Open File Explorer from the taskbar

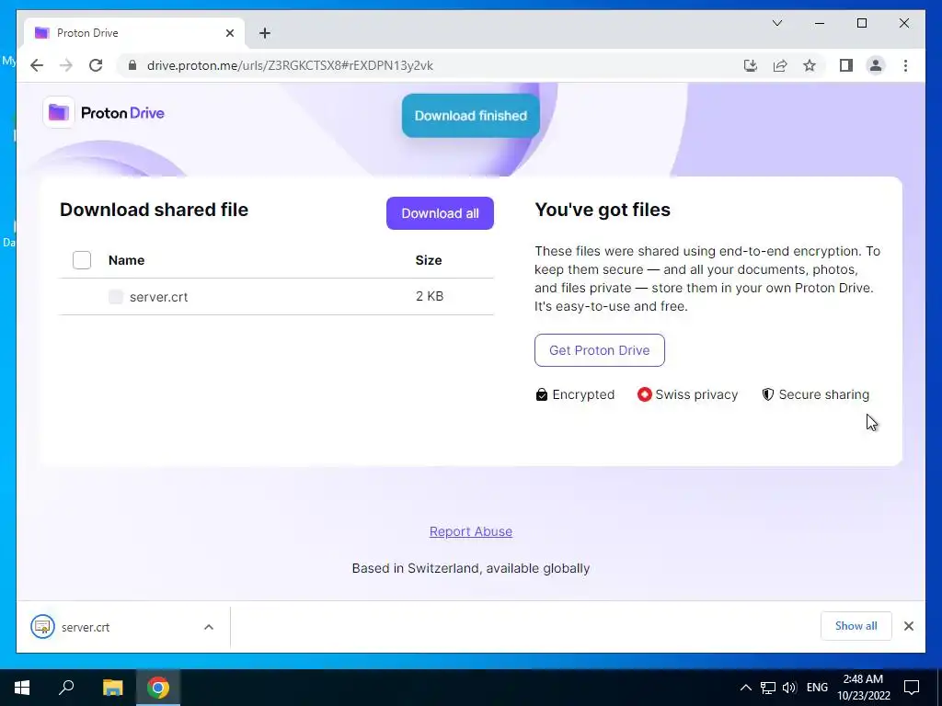point(112,688)
